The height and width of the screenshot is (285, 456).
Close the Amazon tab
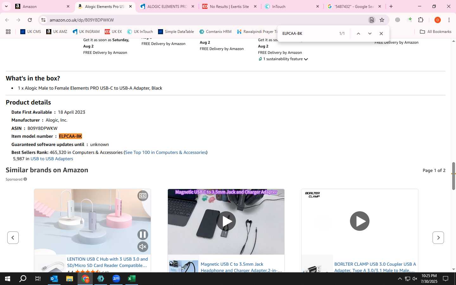(68, 6)
